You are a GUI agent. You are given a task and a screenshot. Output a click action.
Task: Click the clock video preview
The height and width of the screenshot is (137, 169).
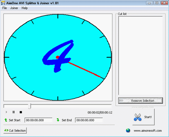[x=58, y=57]
